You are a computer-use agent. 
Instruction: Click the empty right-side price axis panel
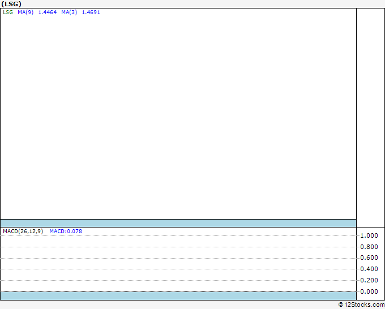pos(370,113)
